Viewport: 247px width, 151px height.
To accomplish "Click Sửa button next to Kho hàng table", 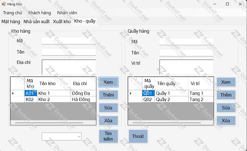I will click(x=108, y=108).
